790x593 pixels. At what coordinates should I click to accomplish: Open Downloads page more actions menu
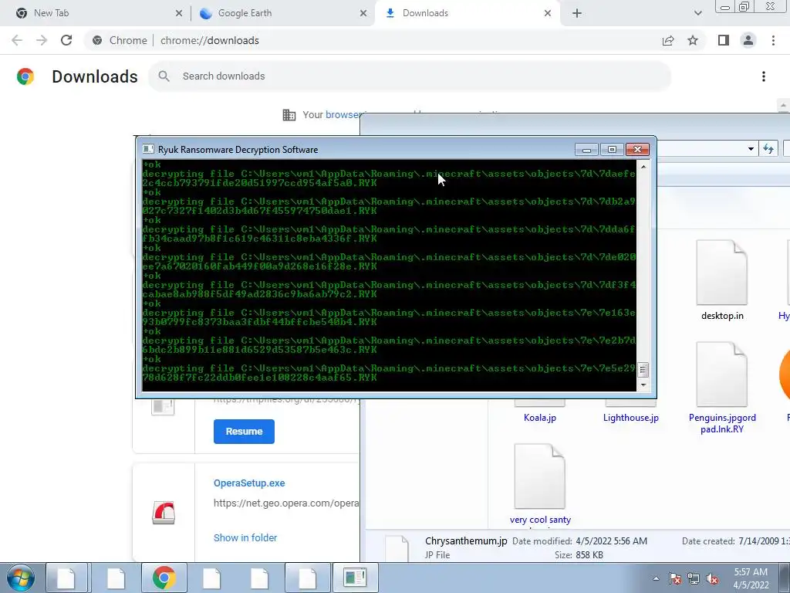click(x=763, y=76)
